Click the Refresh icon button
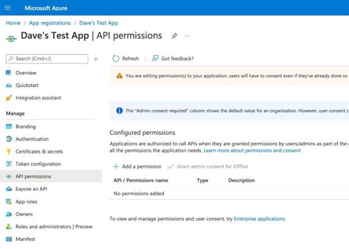Image resolution: width=349 pixels, height=249 pixels. (116, 59)
